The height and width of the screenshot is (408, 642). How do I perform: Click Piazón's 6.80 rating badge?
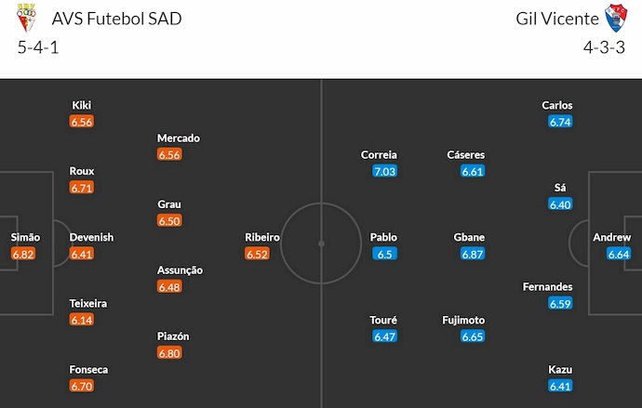click(169, 353)
